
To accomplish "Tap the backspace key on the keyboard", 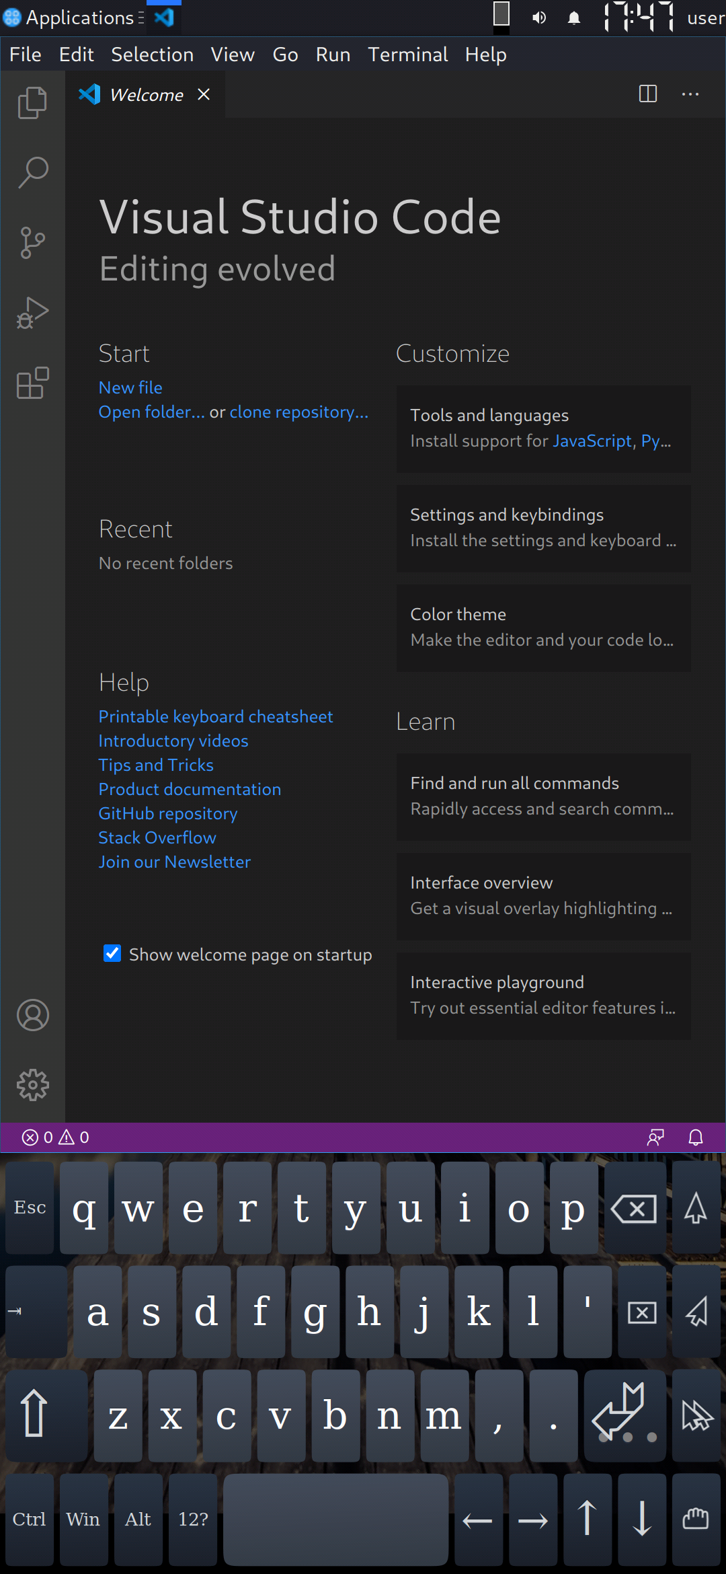I will 635,1208.
